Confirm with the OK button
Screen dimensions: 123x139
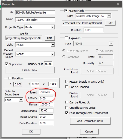pos(31,131)
